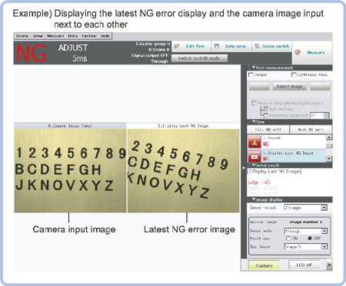This screenshot has height=286, width=346.
Task: Click Switch to RUN mode button
Action: coord(199,58)
